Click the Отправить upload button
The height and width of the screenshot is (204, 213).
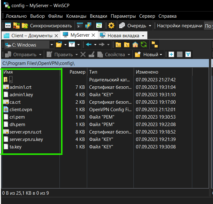(21, 55)
